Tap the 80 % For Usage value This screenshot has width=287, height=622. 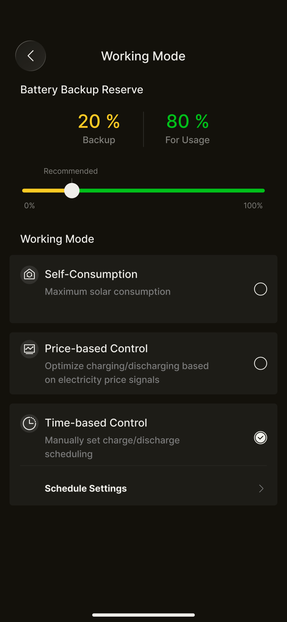click(x=187, y=121)
